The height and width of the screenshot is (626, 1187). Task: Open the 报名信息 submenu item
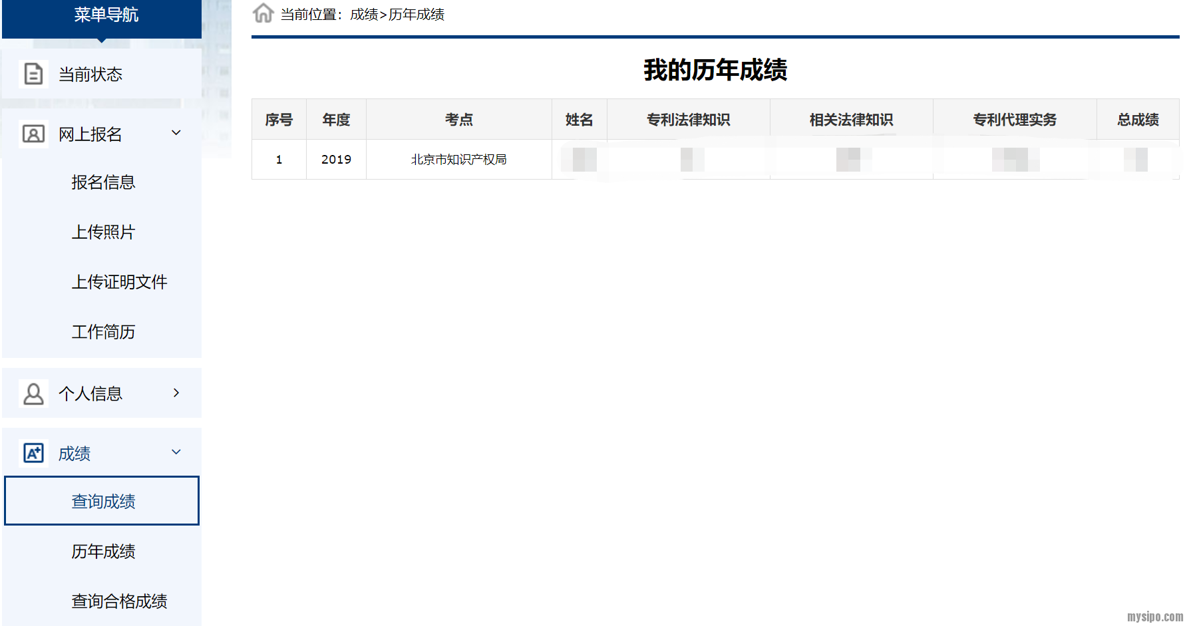click(103, 182)
